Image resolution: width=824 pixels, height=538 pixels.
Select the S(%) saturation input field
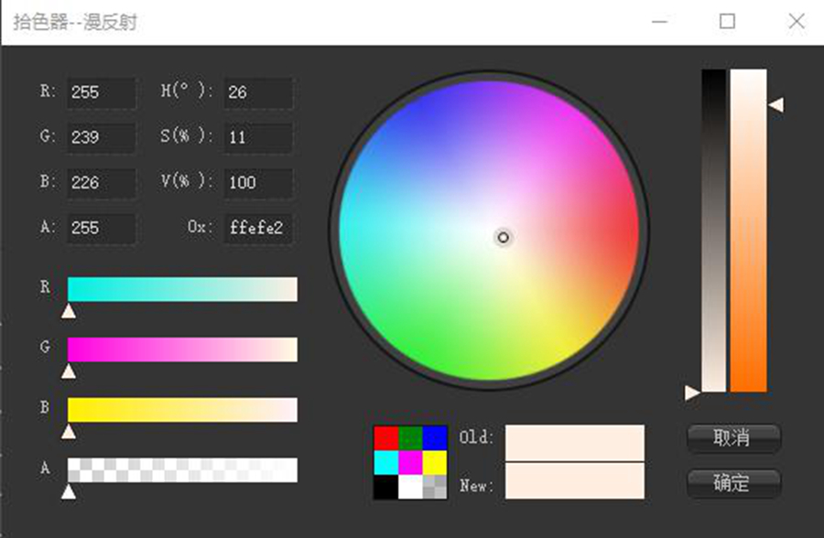[258, 137]
